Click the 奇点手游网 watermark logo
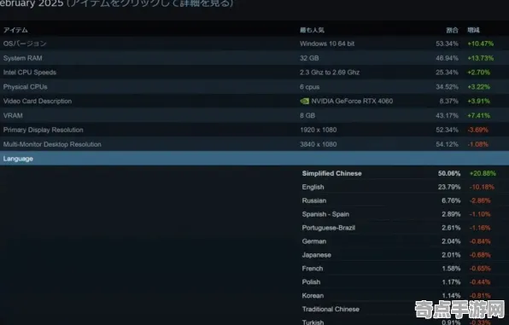Screen dimensions: 509x325 click(x=459, y=309)
